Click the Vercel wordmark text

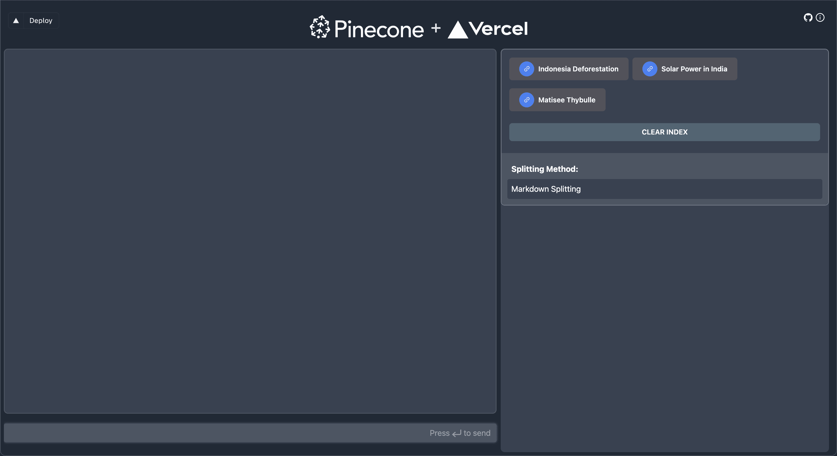tap(498, 28)
